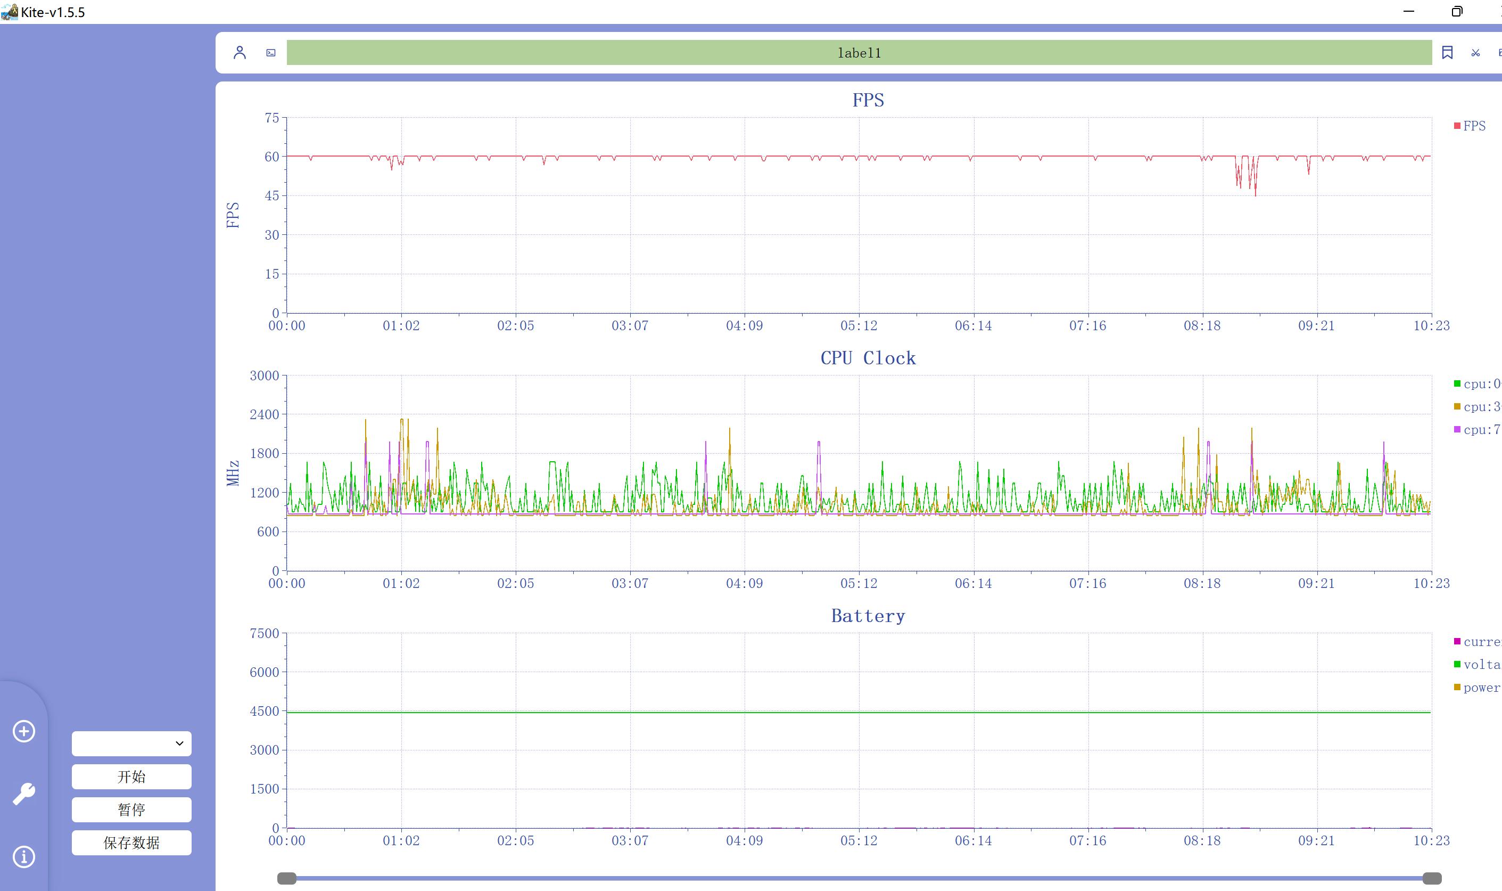Open the wrench settings icon
The width and height of the screenshot is (1502, 891).
tap(24, 794)
